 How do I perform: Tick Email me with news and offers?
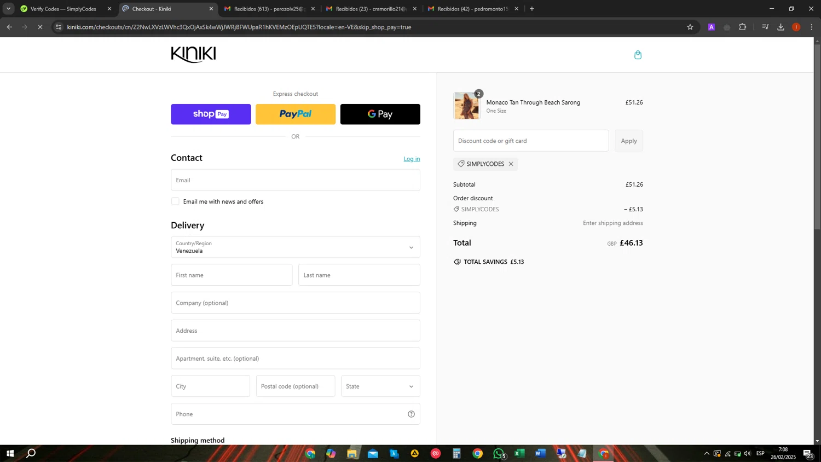[x=175, y=201]
